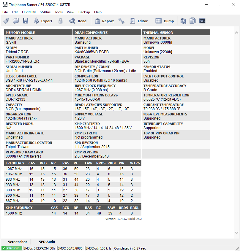Click the padlock icon in toolbar
Screen dimensions: 240x251
click(x=60, y=21)
